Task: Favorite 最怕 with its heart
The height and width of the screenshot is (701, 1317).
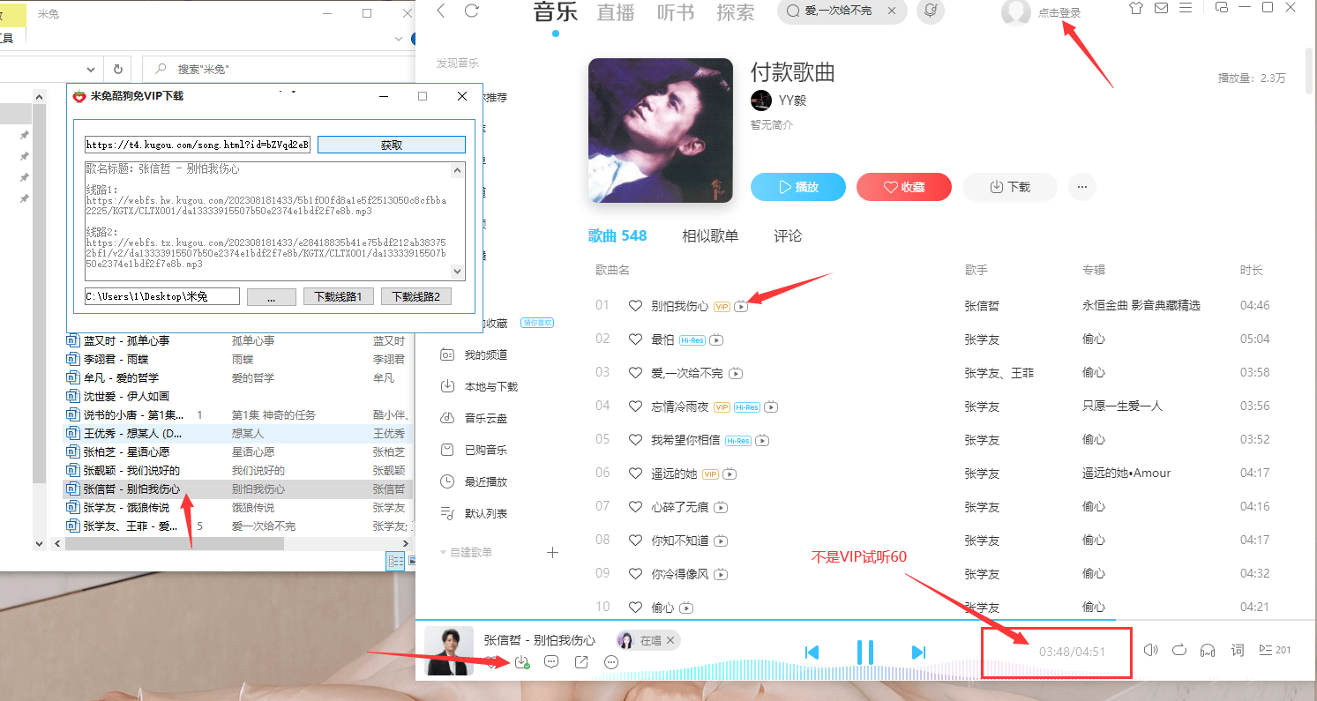Action: (x=635, y=339)
